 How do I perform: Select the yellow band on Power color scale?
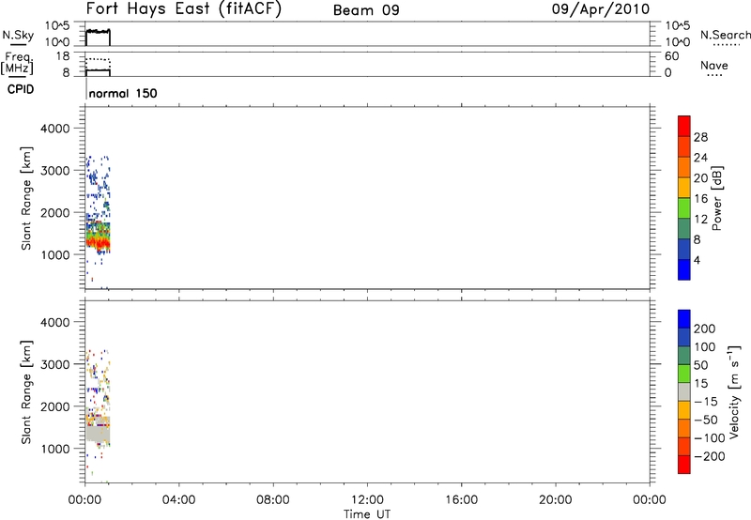(684, 189)
